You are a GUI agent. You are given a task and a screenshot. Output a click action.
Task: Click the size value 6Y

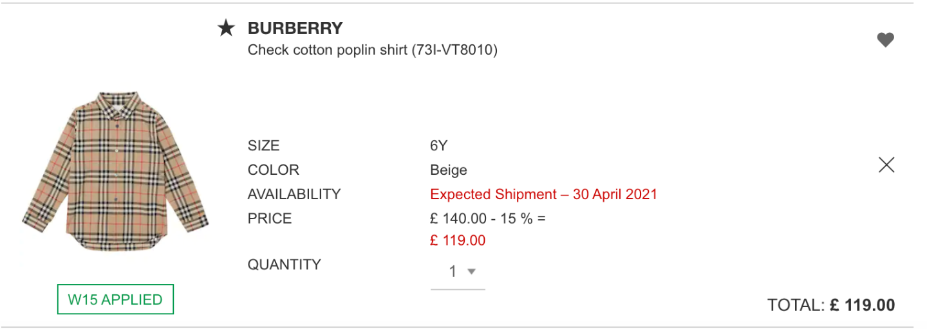pos(438,146)
